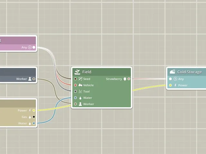Click the Worker label in Field node
This screenshot has width=206, height=154.
tap(89, 104)
